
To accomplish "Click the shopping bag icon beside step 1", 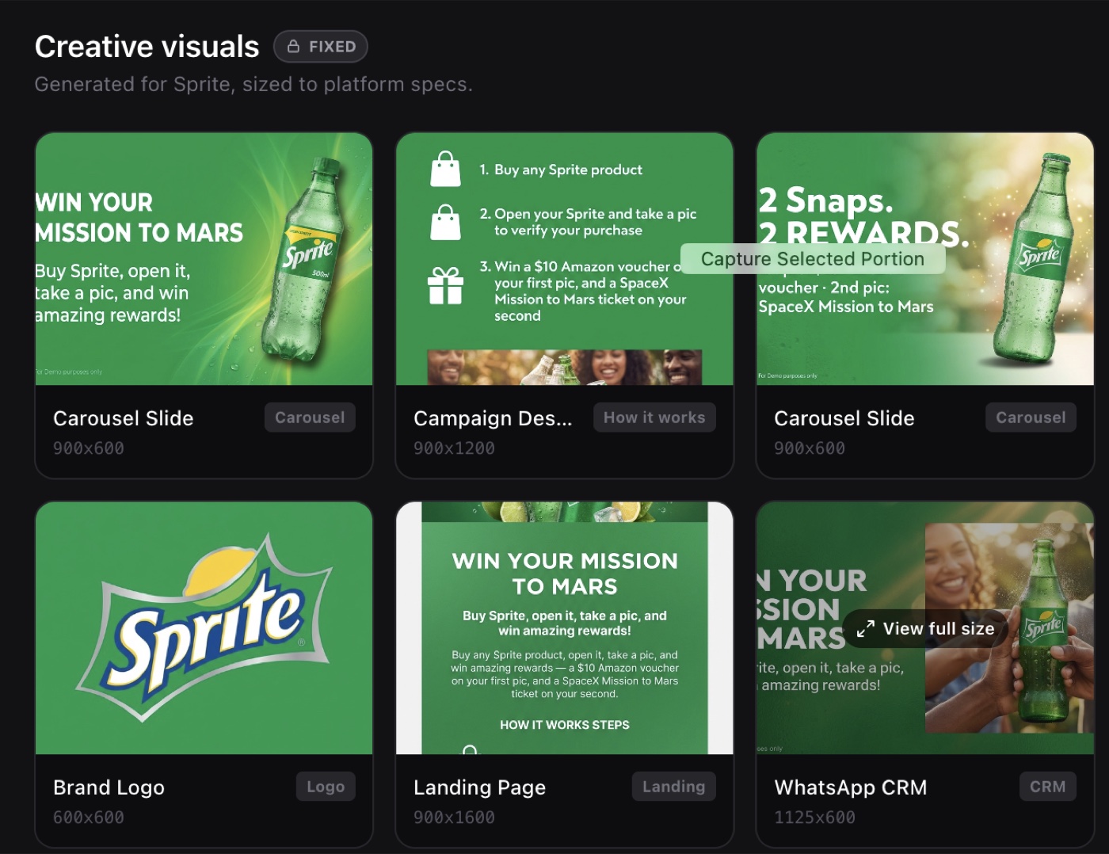I will (445, 170).
